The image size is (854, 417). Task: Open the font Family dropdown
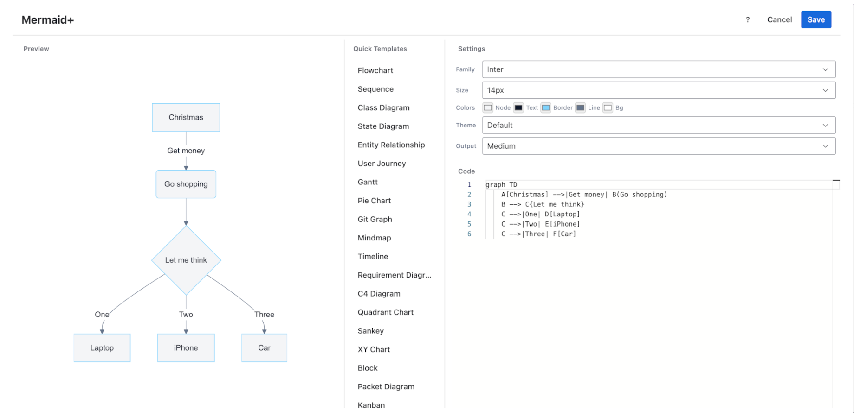[x=659, y=69]
